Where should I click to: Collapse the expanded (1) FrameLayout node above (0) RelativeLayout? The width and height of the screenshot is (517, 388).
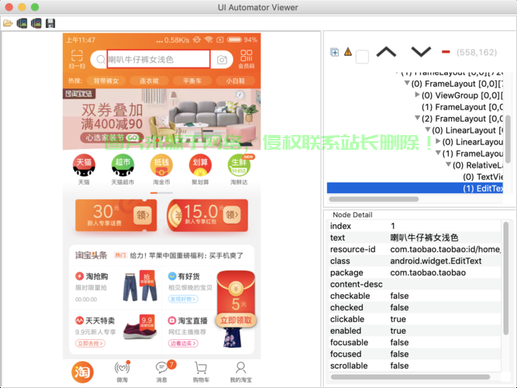(x=438, y=153)
